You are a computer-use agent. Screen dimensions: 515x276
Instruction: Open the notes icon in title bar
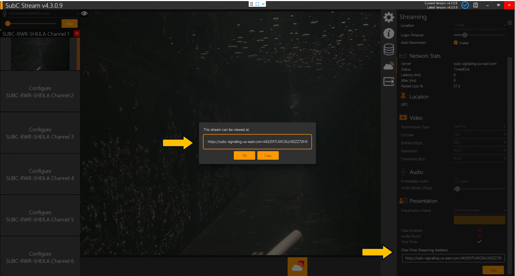pos(476,5)
